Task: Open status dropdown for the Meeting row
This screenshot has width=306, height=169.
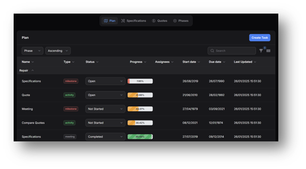Action: pos(105,109)
